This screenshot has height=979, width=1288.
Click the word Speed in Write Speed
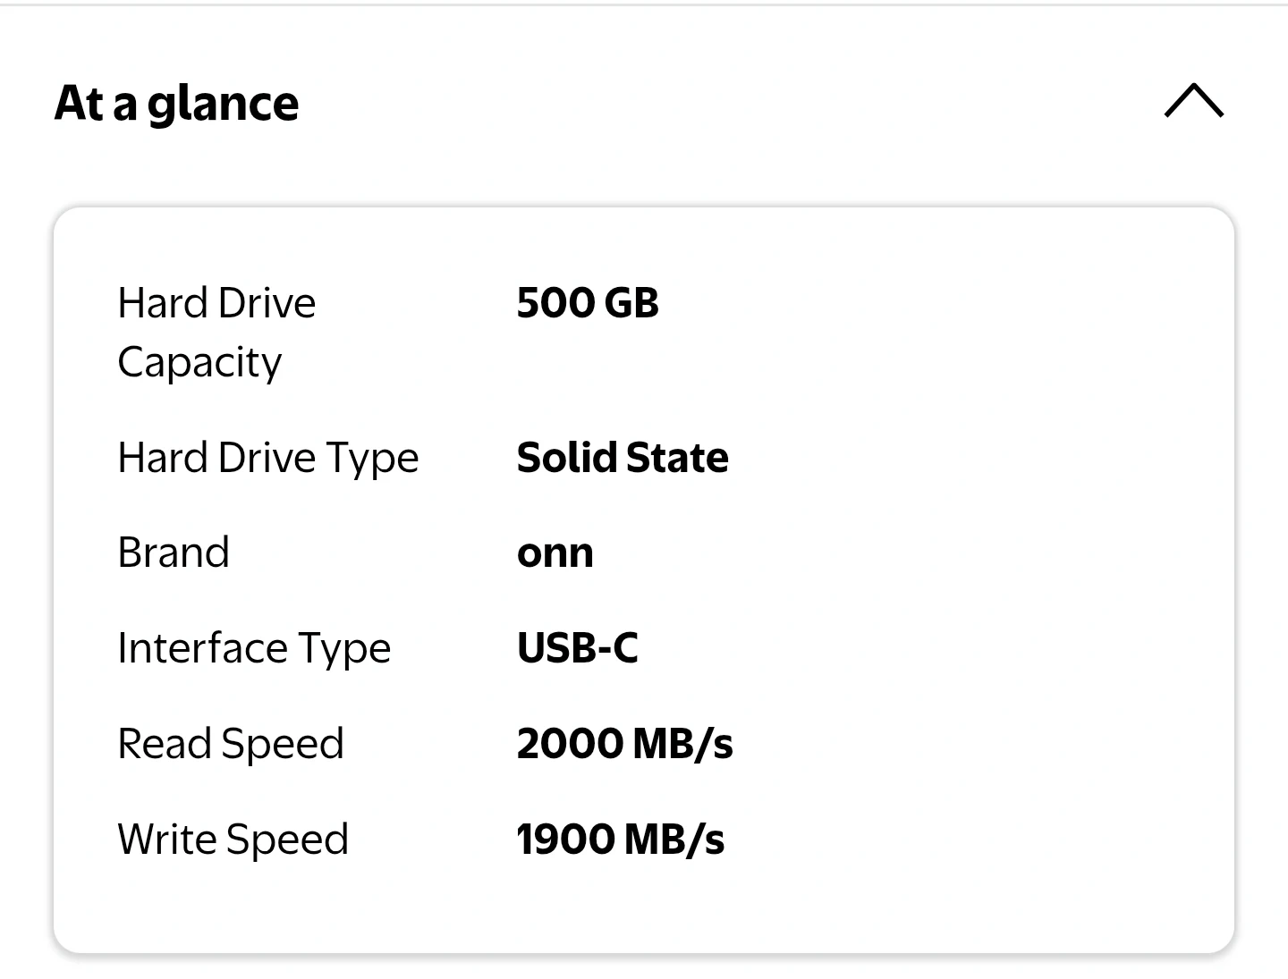click(287, 840)
